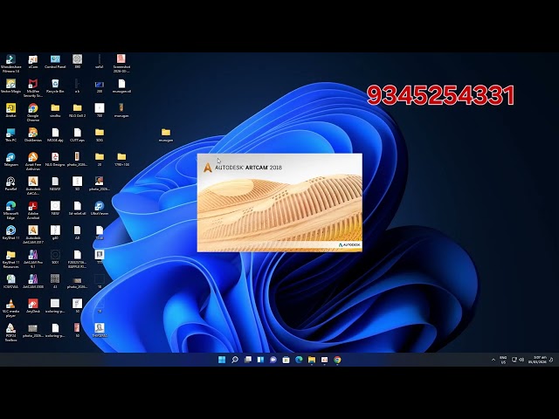This screenshot has height=419, width=559.
Task: Launch ArtCAM Pro 9.1 shortcut
Action: coord(33,259)
